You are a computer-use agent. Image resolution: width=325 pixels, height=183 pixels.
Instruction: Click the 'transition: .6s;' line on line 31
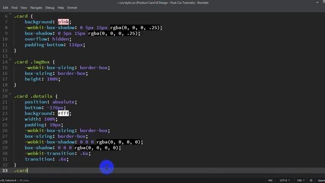(x=47, y=159)
